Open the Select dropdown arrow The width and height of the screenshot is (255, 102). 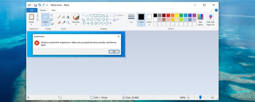(45, 25)
